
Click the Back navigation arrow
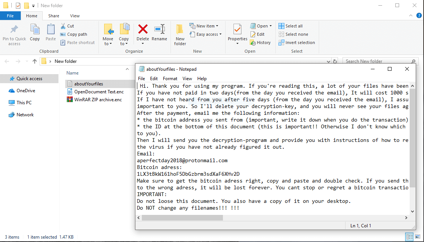point(7,61)
